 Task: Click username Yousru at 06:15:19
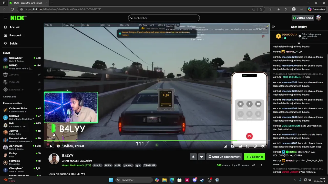pyautogui.click(x=289, y=52)
